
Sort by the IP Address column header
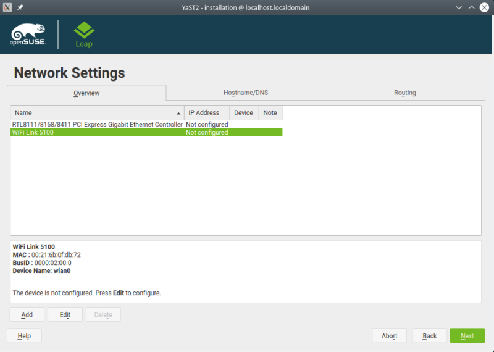(207, 113)
